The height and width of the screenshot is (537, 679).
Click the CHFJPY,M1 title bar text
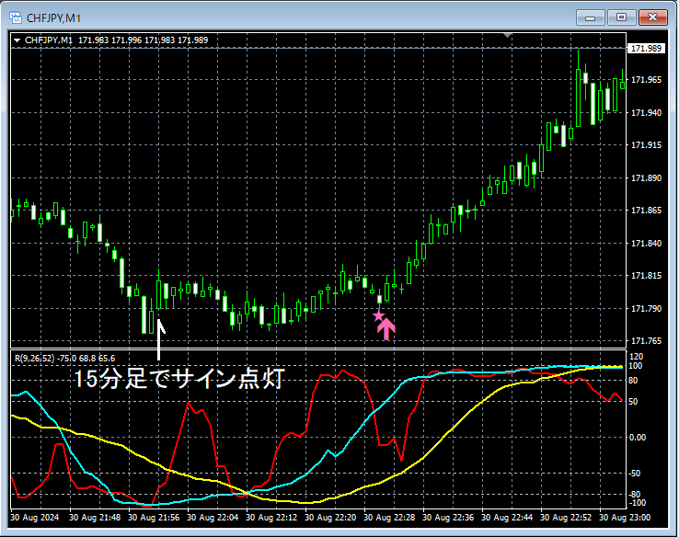pyautogui.click(x=53, y=18)
